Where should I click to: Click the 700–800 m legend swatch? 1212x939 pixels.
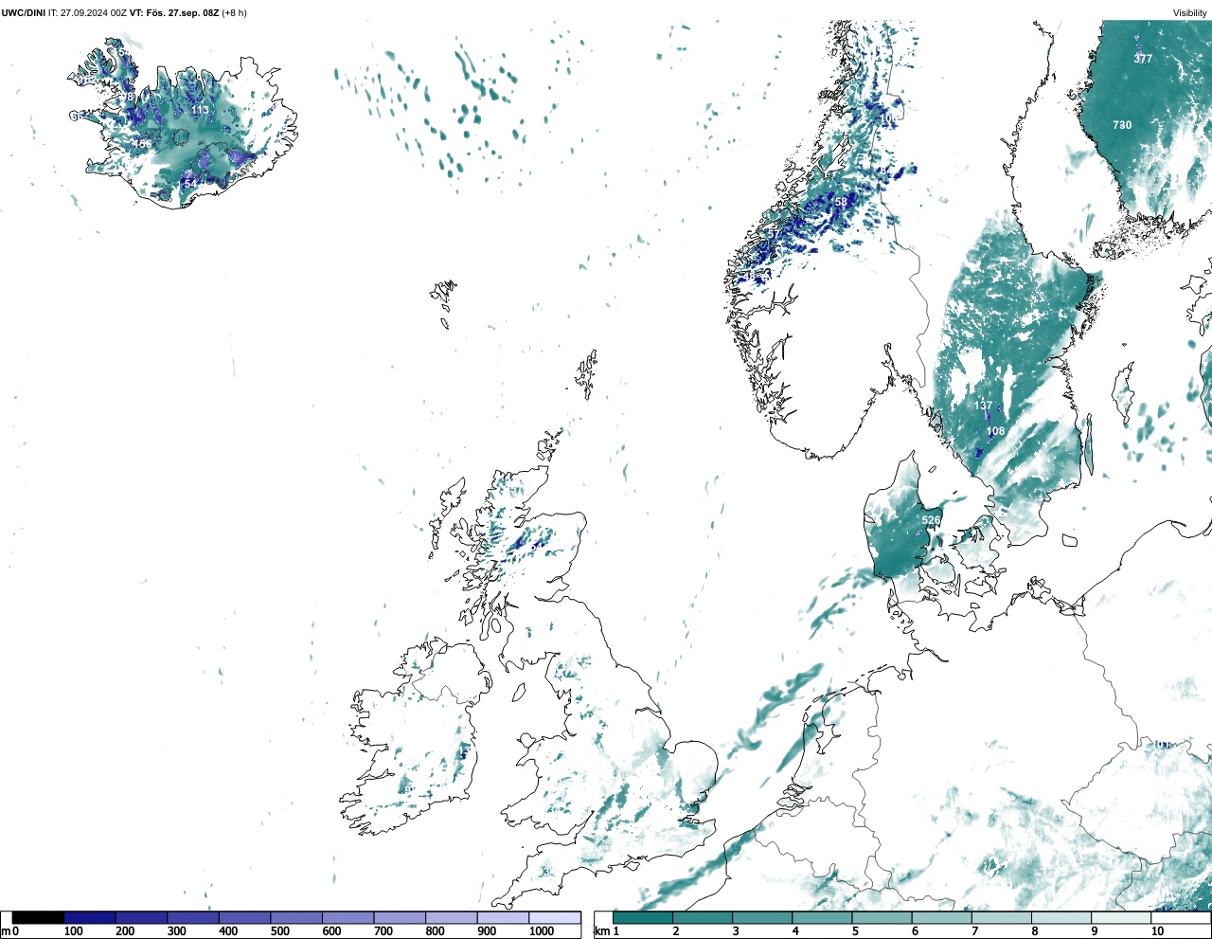tap(400, 917)
